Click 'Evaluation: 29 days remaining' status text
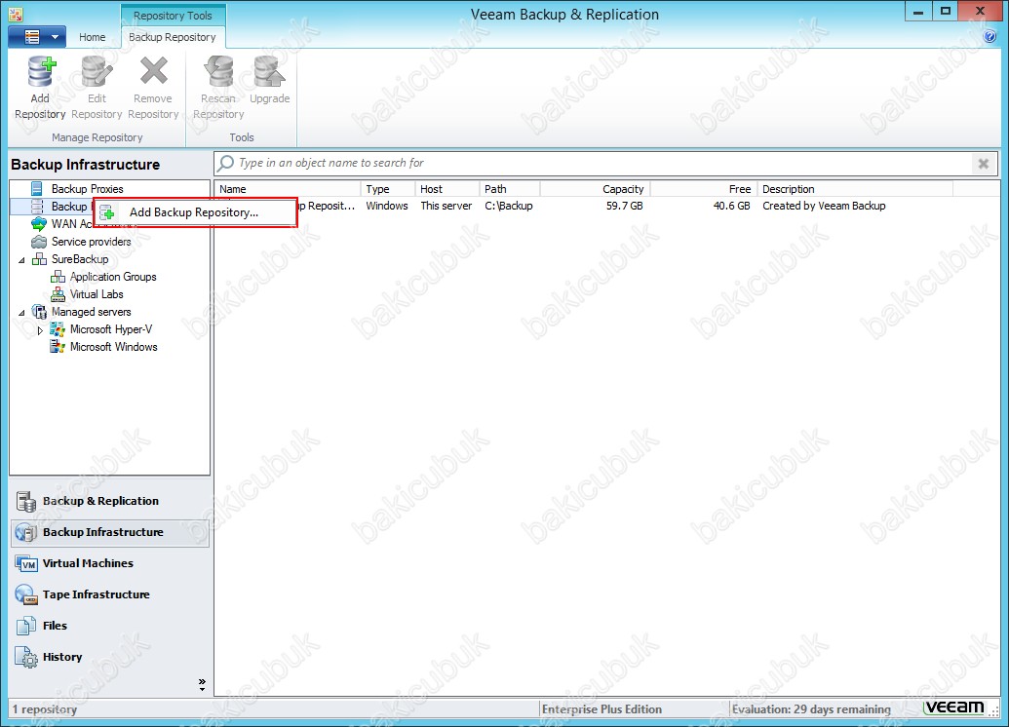This screenshot has width=1009, height=727. [811, 709]
